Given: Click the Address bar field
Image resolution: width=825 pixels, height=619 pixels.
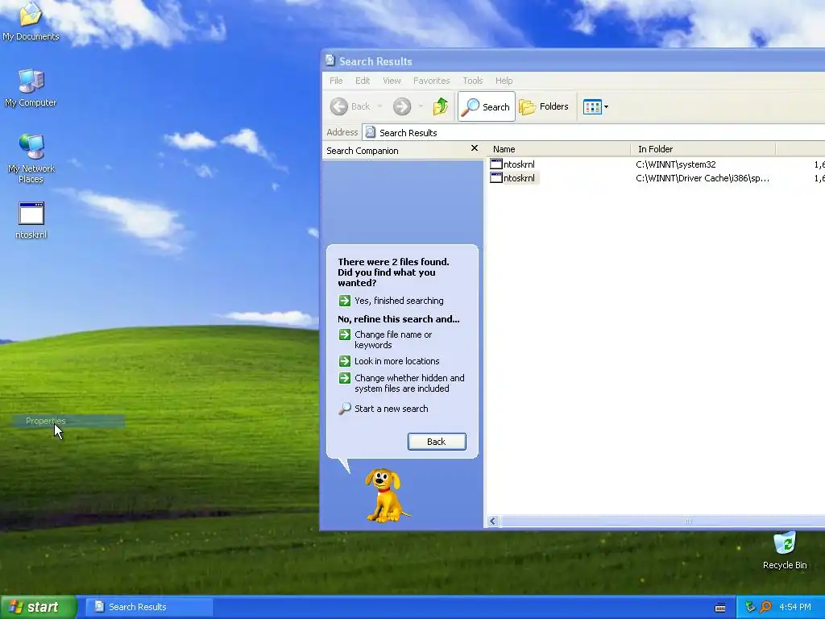Looking at the screenshot, I should pos(594,133).
